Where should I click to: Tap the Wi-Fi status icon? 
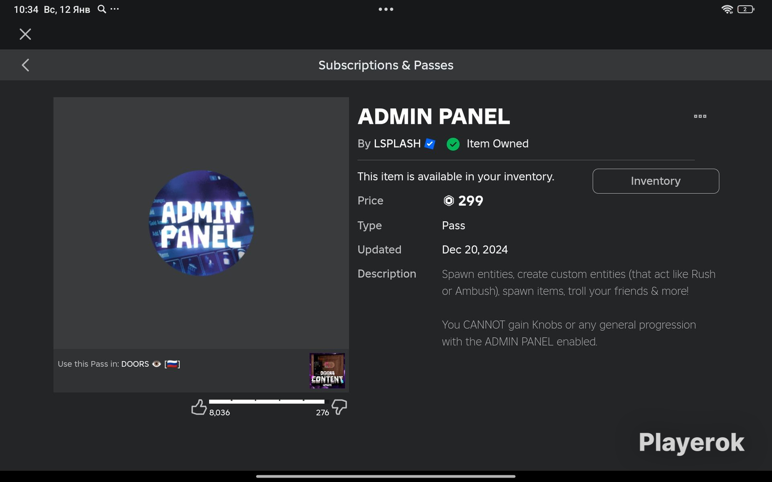coord(727,9)
